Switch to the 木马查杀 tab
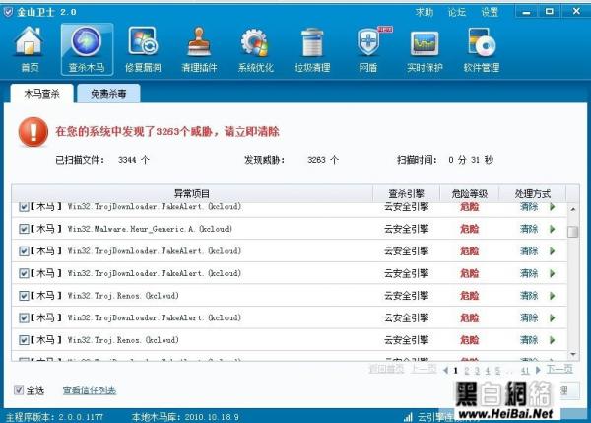Screen dimensions: 591x423 point(41,94)
